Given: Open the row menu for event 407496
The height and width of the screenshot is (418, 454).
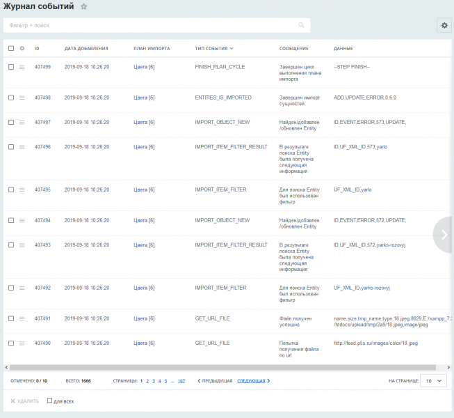Looking at the screenshot, I should (x=22, y=147).
